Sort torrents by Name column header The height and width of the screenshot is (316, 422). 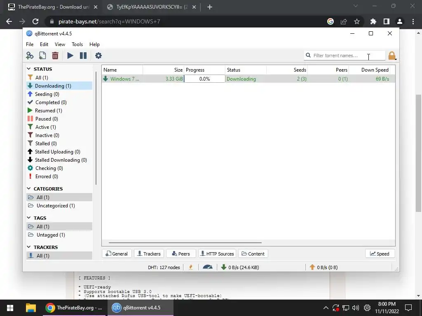click(x=122, y=70)
